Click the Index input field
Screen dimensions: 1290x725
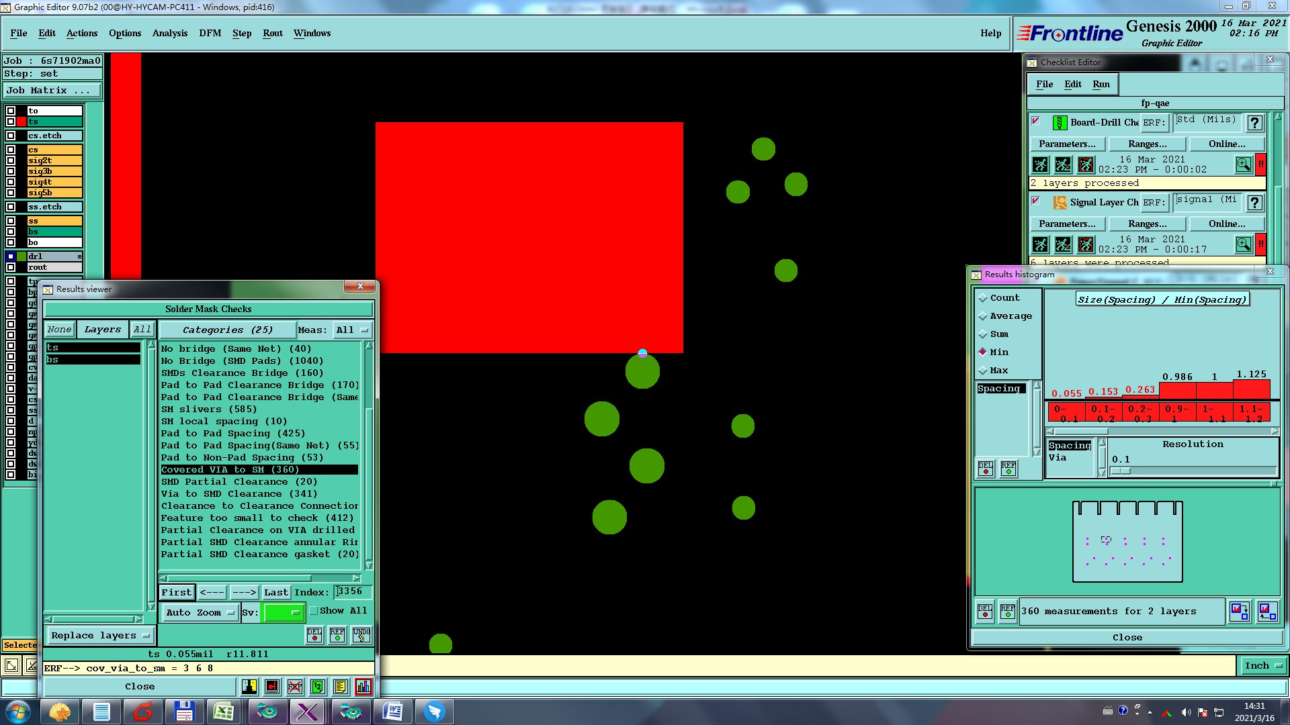tap(353, 592)
